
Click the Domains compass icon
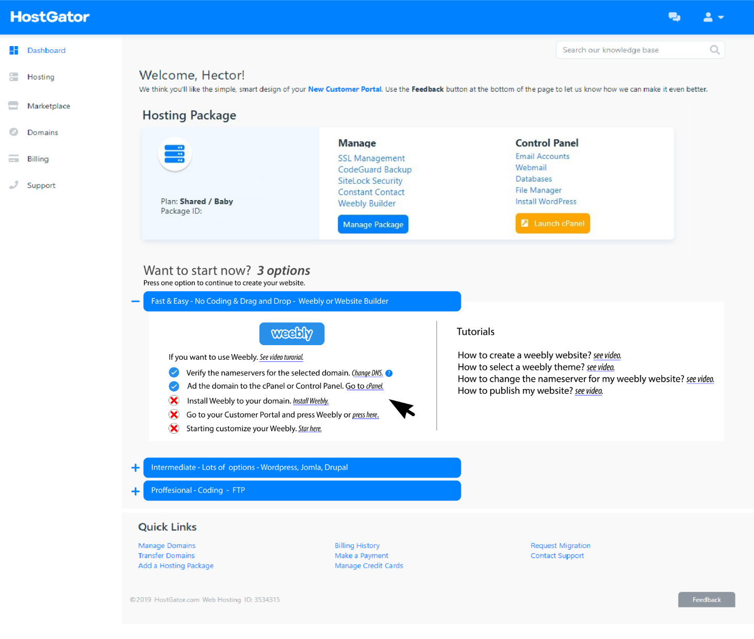click(x=14, y=132)
